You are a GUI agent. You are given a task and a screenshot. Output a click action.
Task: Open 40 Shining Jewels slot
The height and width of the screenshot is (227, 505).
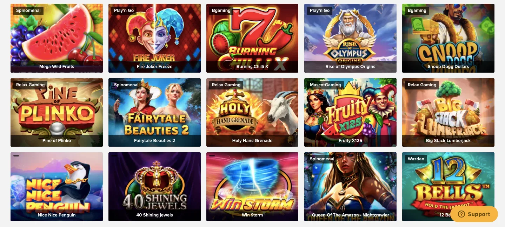coord(154,187)
